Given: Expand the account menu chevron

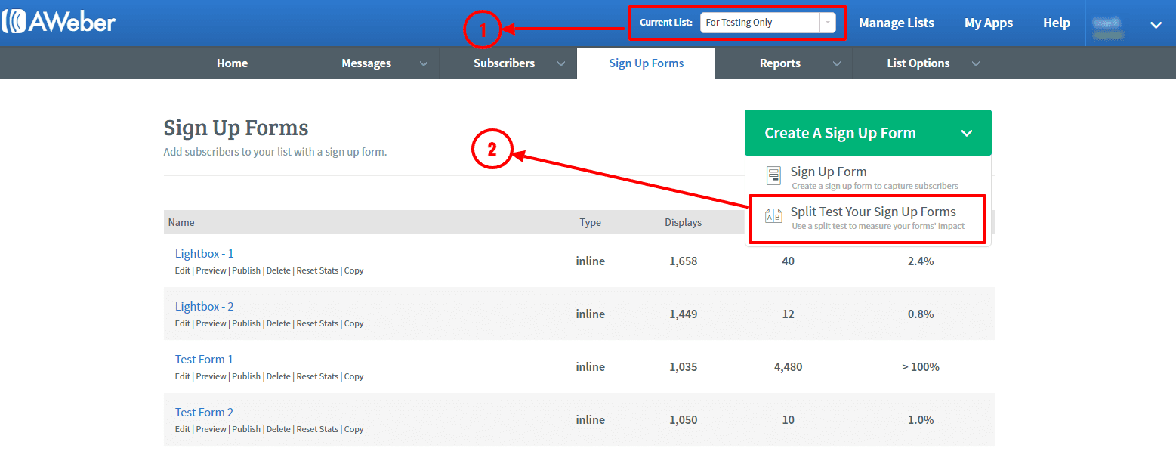Looking at the screenshot, I should 1156,25.
